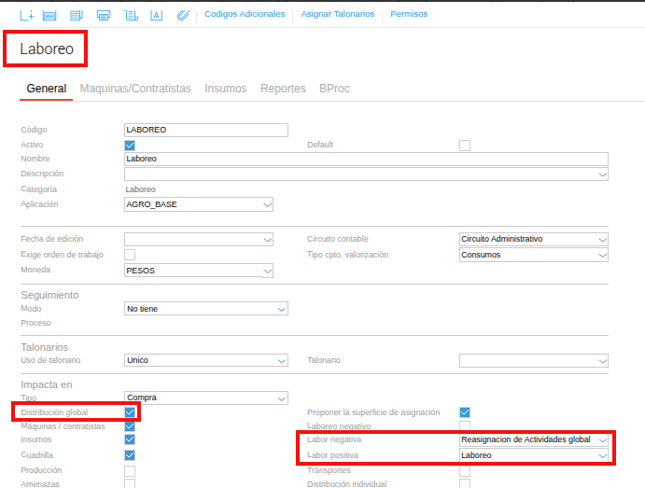Enable the Exige orden de trabajo checkbox
This screenshot has width=645, height=488.
click(x=130, y=255)
